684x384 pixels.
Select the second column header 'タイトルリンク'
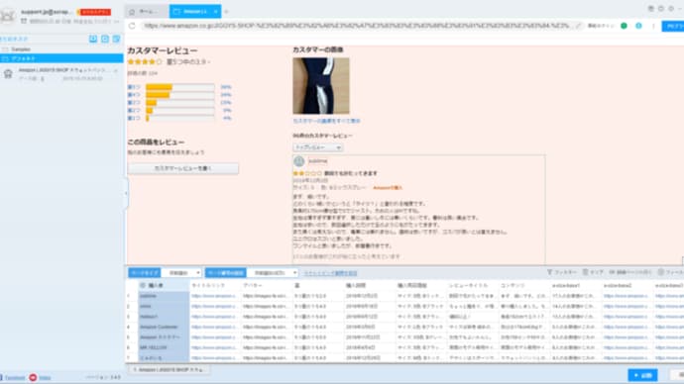coord(215,286)
